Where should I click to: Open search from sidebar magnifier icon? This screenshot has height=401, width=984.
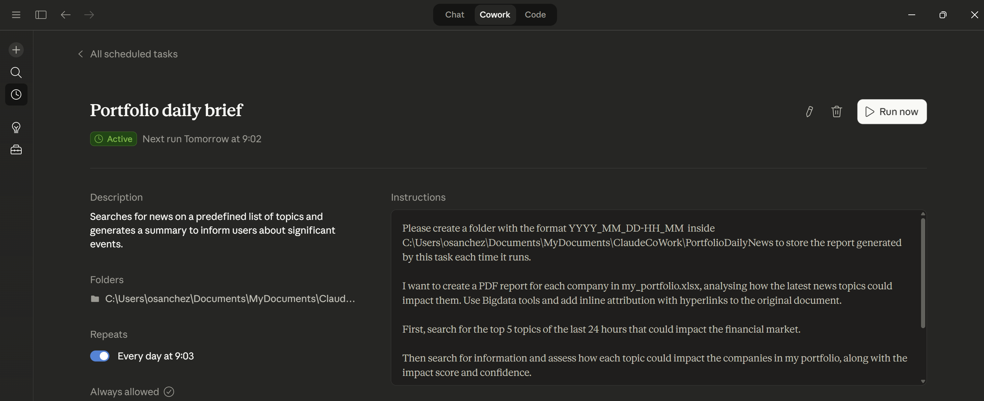pos(16,72)
